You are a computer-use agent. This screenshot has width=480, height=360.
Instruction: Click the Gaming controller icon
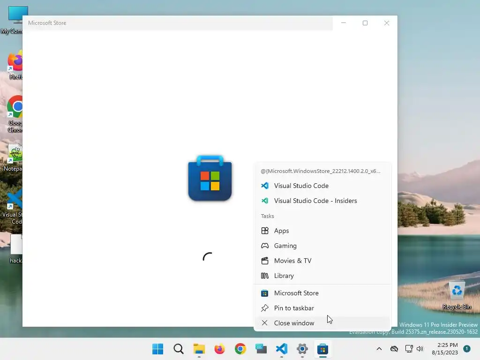click(x=265, y=246)
